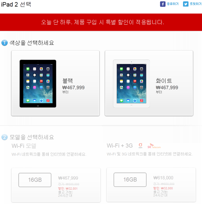The height and width of the screenshot is (204, 202).
Task: Click the step 1 number badge
Action: pyautogui.click(x=5, y=43)
